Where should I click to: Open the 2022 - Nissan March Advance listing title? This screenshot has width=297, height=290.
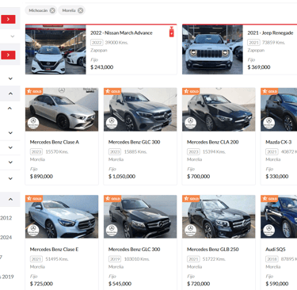[121, 32]
